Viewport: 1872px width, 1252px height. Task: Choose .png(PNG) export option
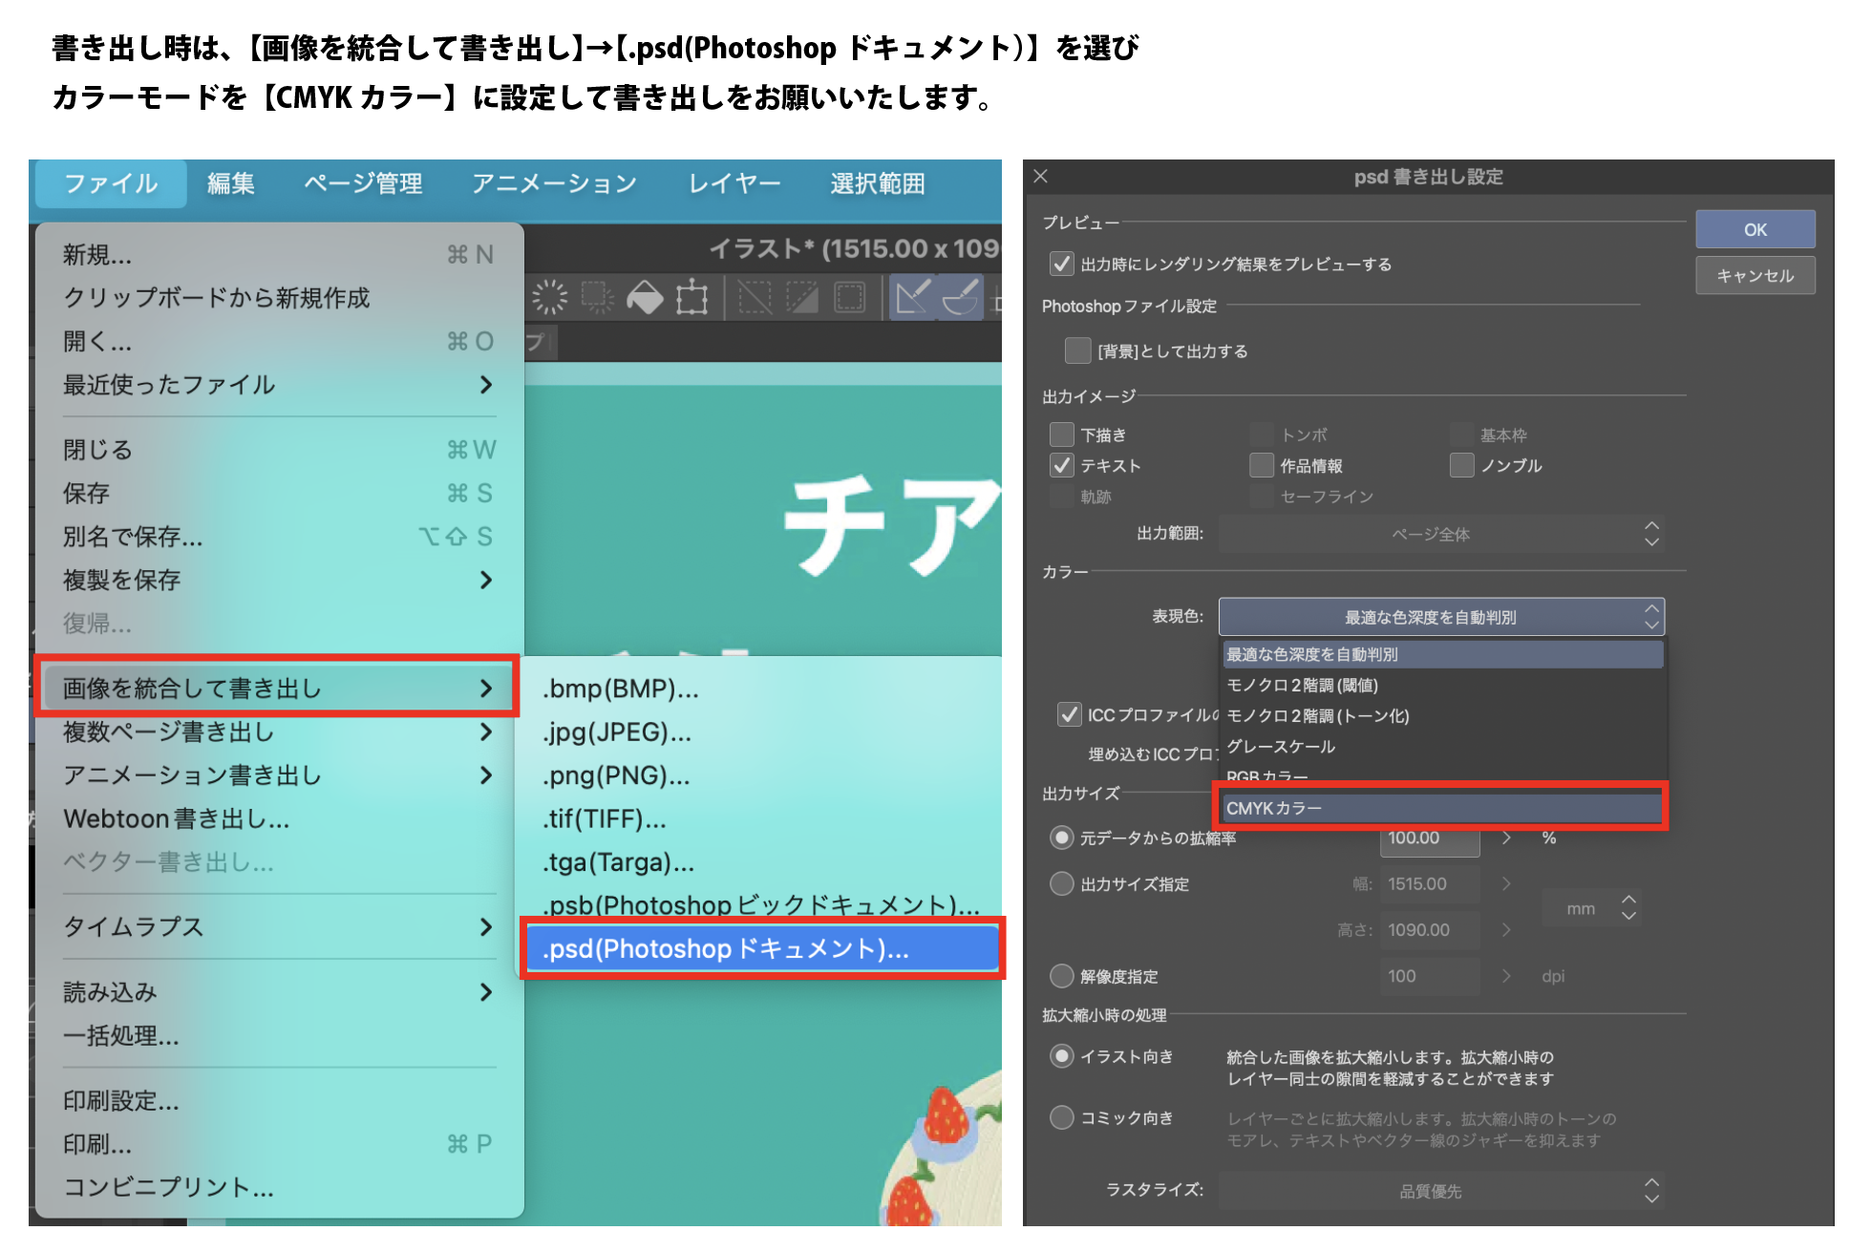pyautogui.click(x=616, y=775)
